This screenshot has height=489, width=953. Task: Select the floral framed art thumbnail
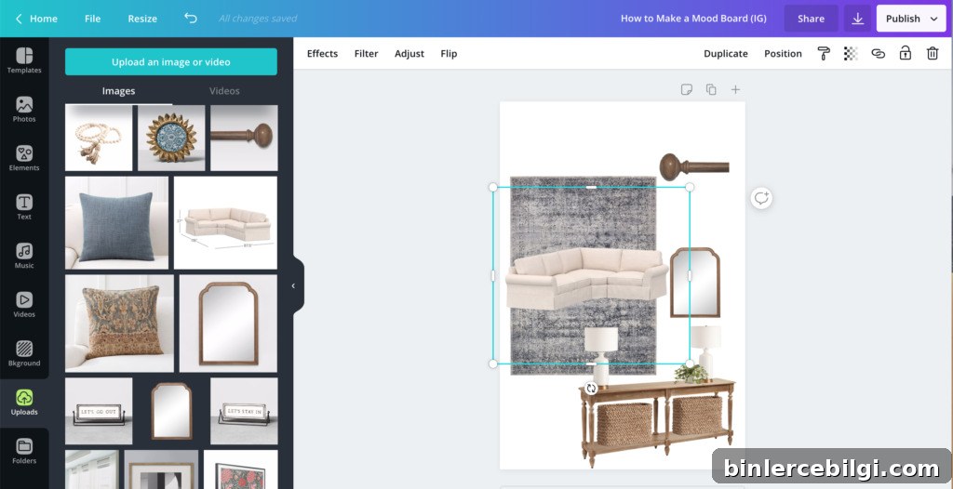click(241, 469)
